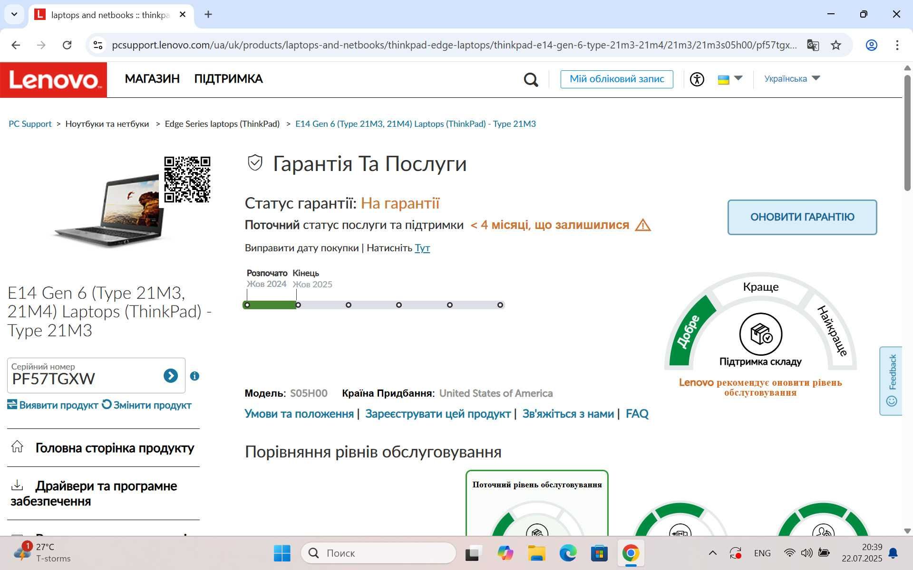The width and height of the screenshot is (913, 570).
Task: Open the Chrome profile icon
Action: click(x=871, y=45)
